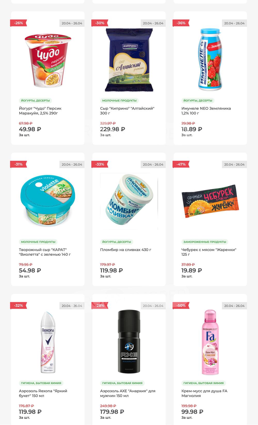Click the Замороженные продукты category tag
The image size is (258, 425).
point(205,242)
